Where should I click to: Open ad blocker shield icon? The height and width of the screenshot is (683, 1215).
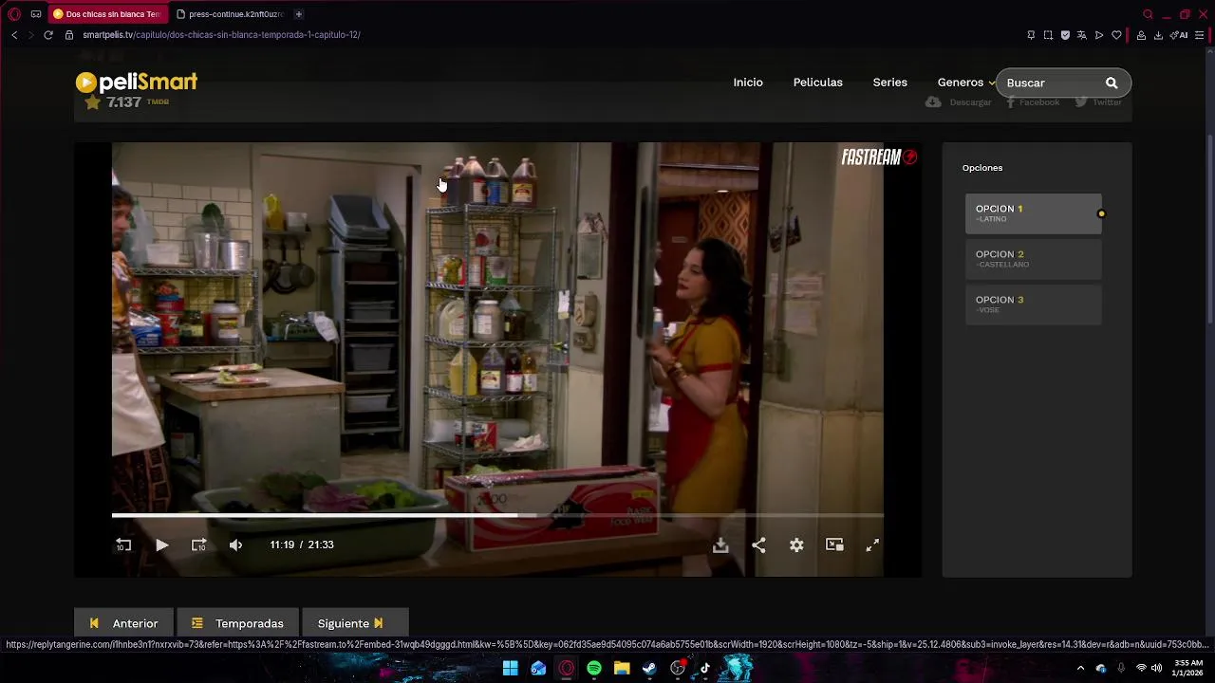(x=1065, y=35)
